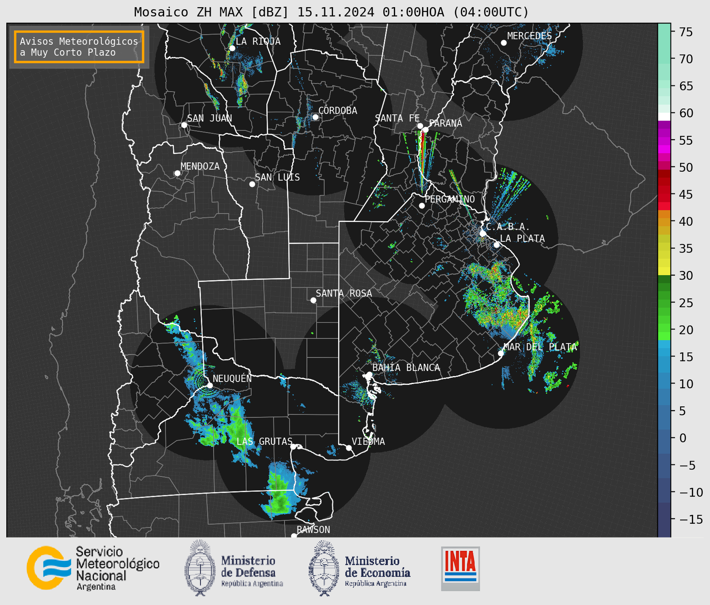Select the Córdoba city marker

(315, 117)
